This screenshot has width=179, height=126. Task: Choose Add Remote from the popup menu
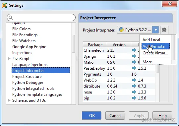(x=155, y=46)
